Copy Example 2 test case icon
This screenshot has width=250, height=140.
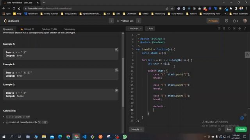116,70
